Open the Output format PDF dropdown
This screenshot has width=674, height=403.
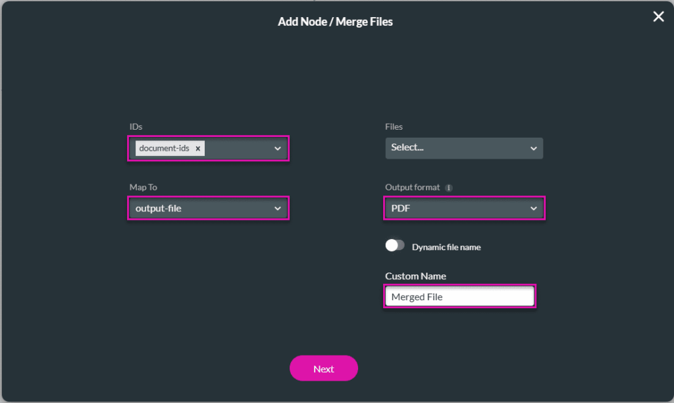[464, 208]
